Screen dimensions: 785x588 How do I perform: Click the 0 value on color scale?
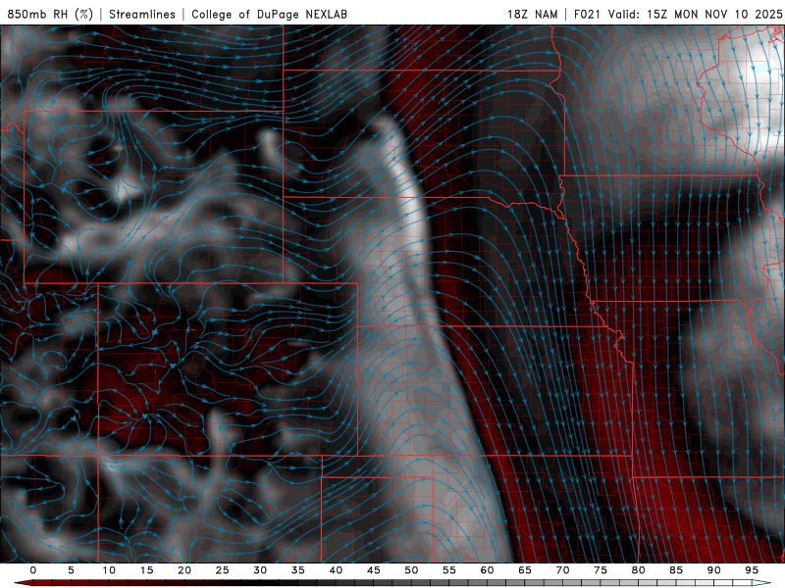(33, 570)
